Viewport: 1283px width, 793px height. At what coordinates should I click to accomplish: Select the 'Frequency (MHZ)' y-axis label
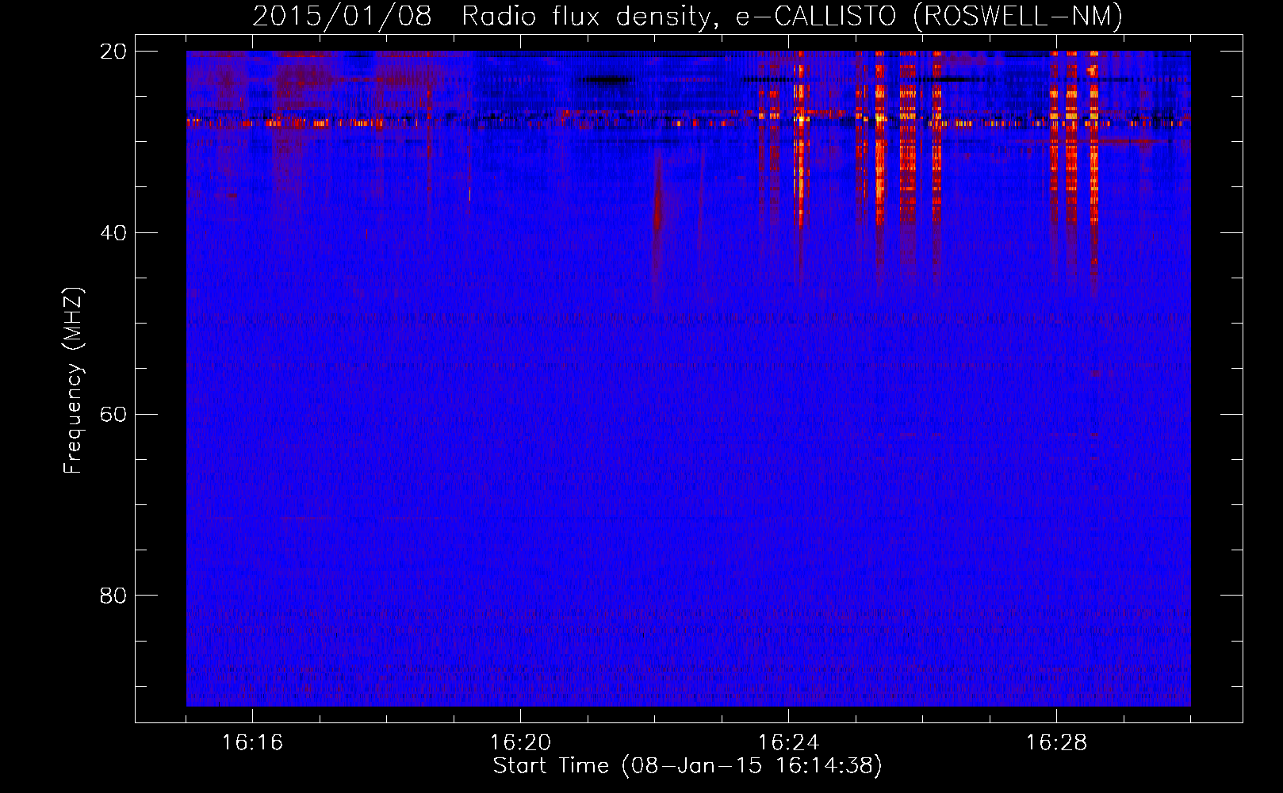coord(72,381)
